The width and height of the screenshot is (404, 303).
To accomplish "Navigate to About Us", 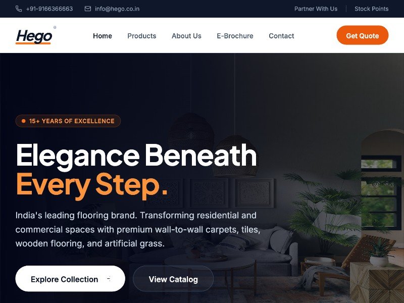I will coord(186,36).
